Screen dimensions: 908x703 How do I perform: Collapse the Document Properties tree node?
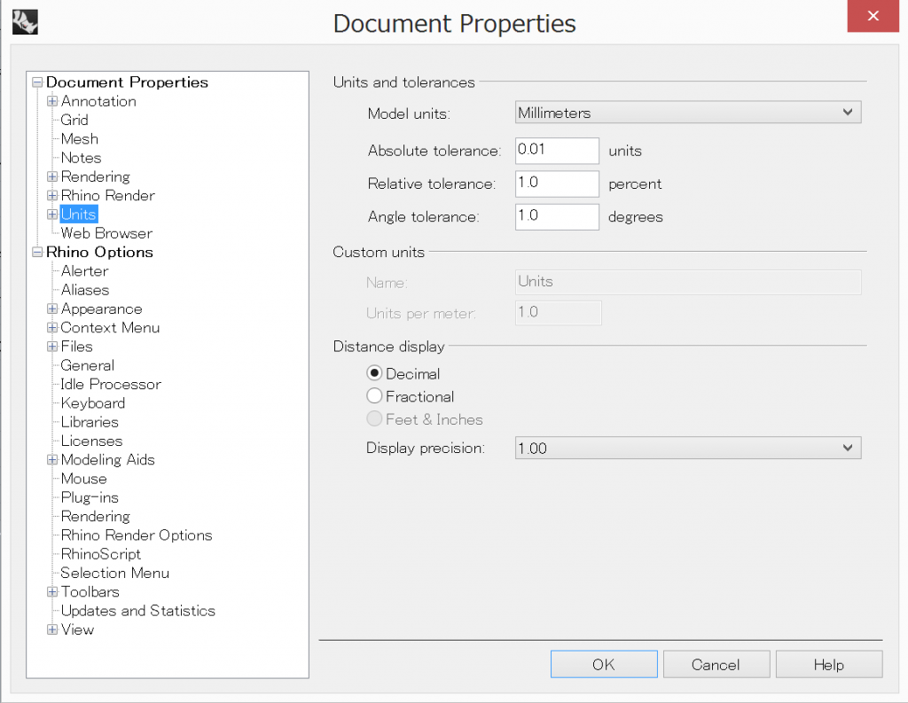pos(37,82)
